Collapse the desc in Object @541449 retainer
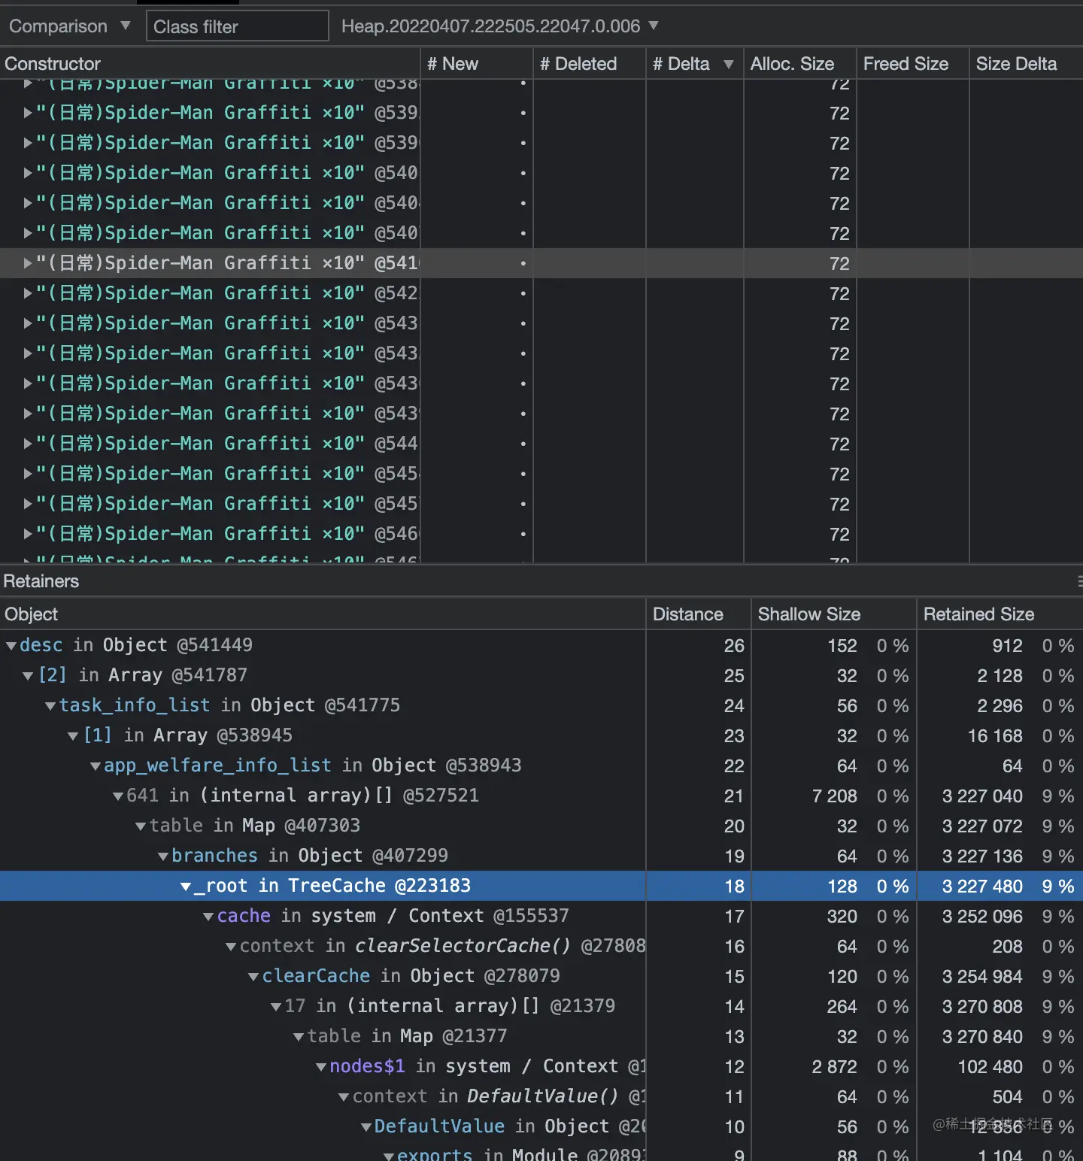The width and height of the screenshot is (1083, 1161). point(11,646)
